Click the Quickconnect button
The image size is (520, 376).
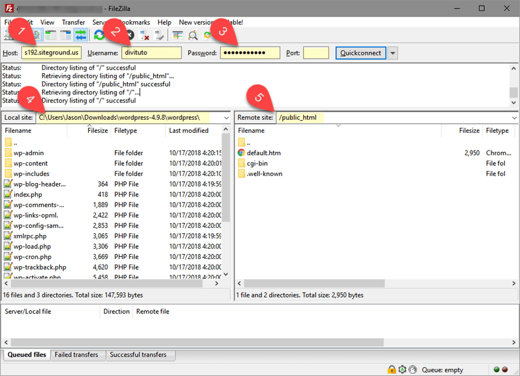coord(360,53)
